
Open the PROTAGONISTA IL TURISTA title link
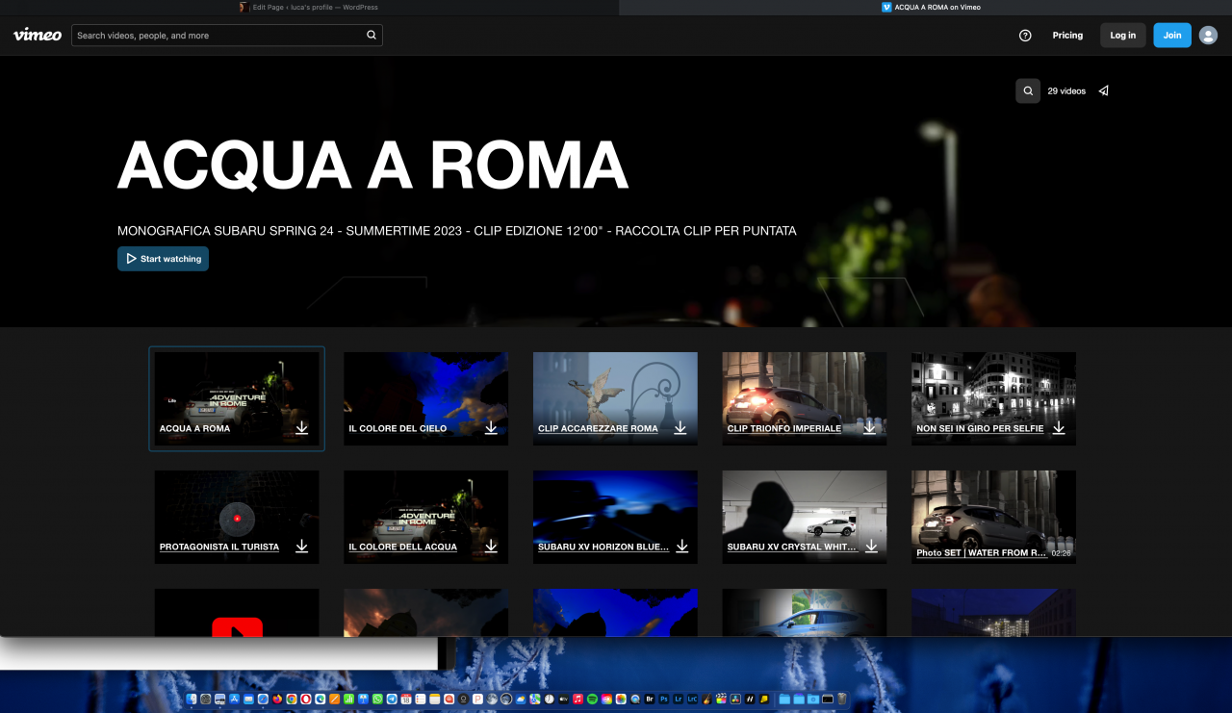(x=219, y=547)
